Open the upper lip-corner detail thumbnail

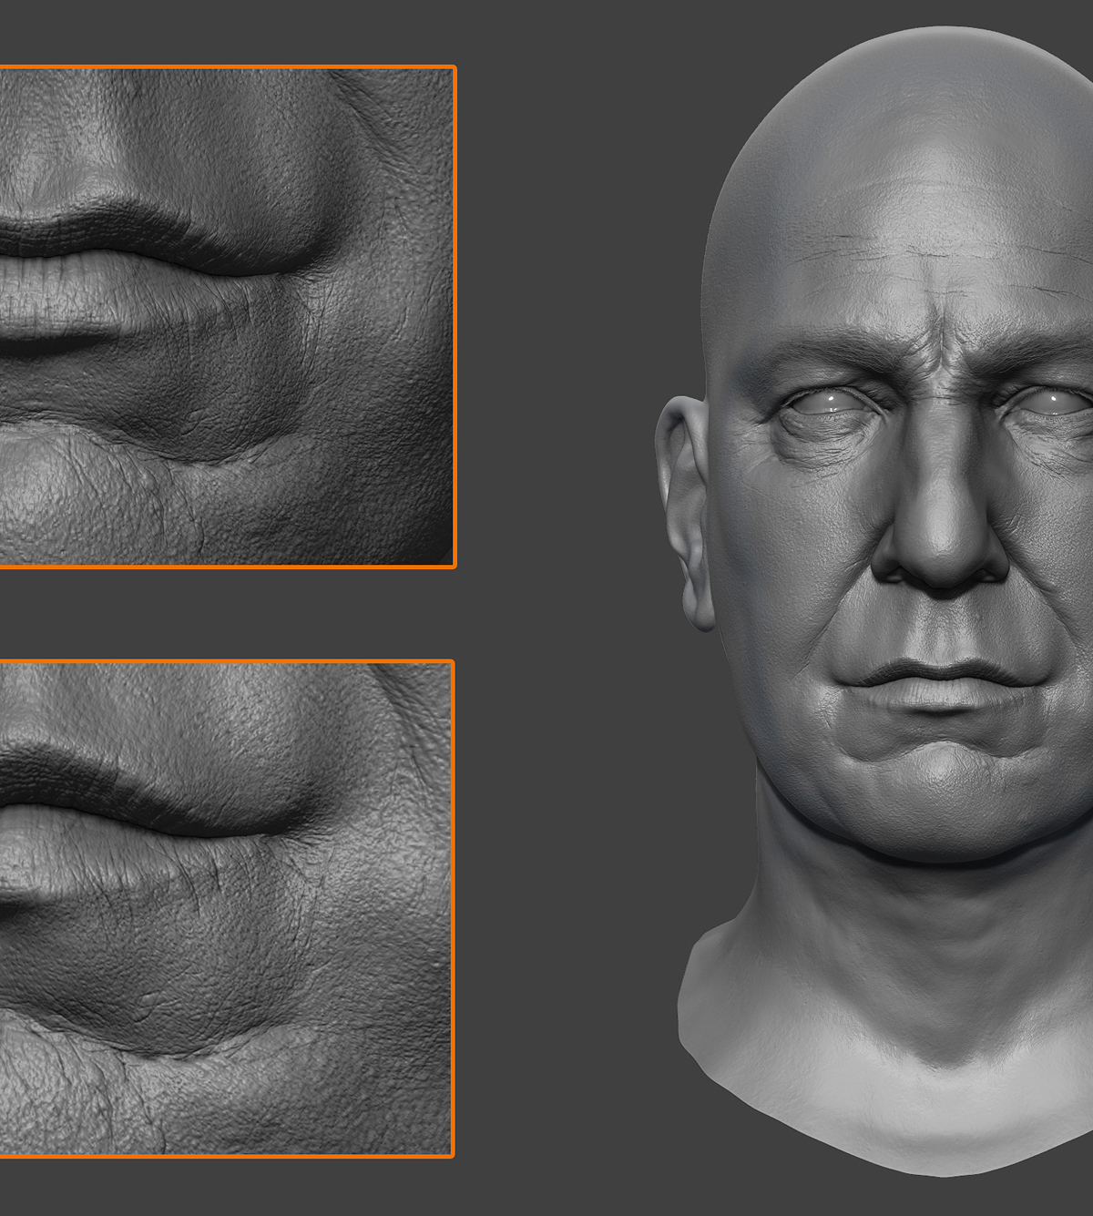227,317
